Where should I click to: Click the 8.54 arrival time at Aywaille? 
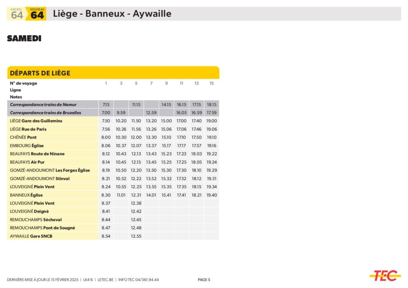pyautogui.click(x=106, y=236)
